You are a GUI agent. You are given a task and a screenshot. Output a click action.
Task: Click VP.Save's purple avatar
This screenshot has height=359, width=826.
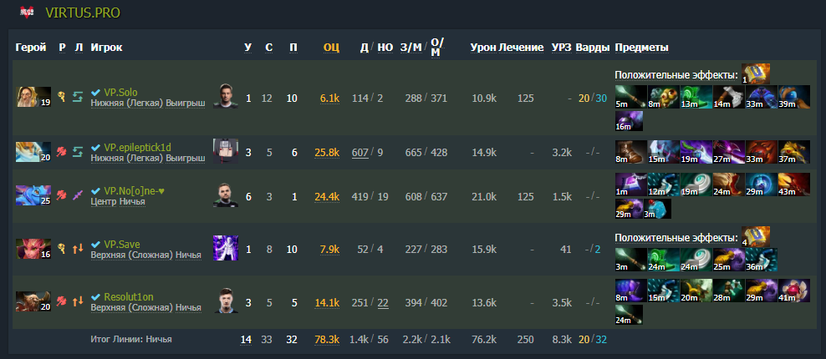tap(226, 248)
